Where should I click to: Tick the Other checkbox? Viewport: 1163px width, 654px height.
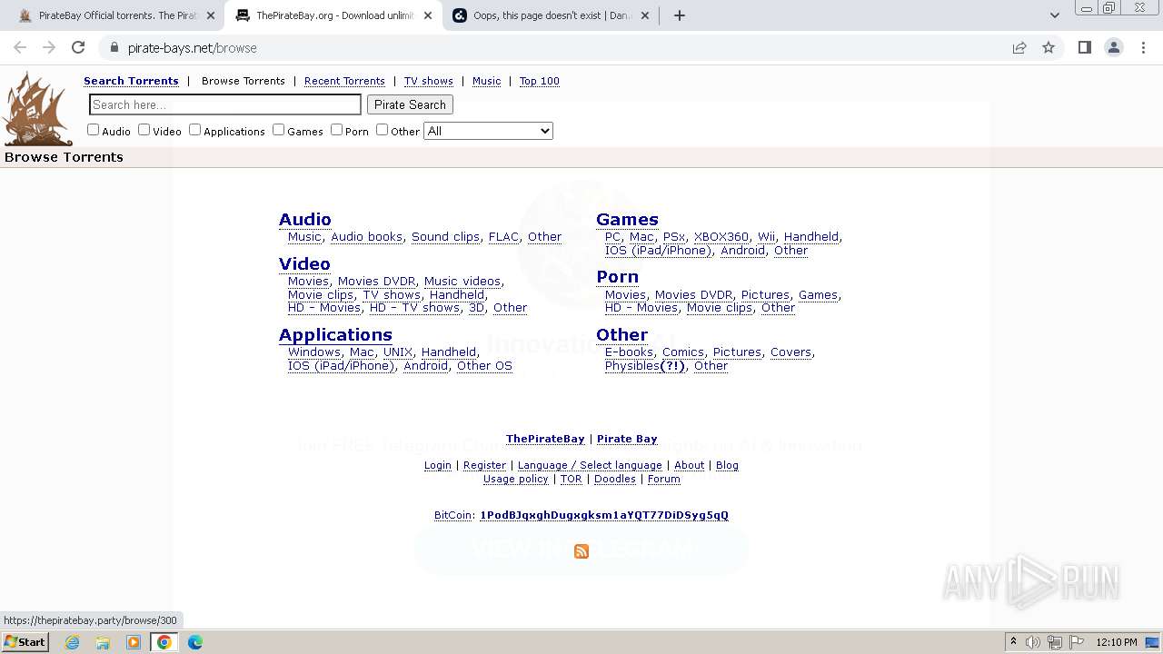(x=382, y=130)
